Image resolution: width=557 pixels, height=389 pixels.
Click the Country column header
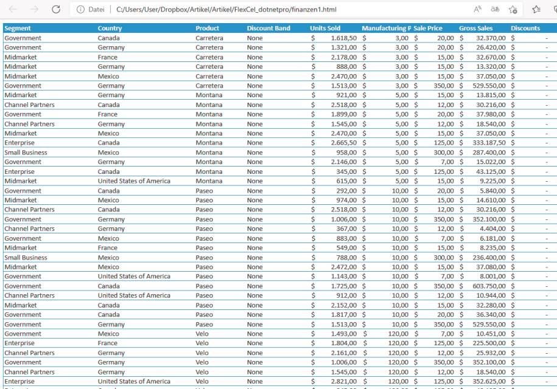coord(110,29)
